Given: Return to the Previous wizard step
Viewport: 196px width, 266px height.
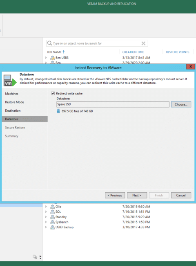Looking at the screenshot, I should [x=115, y=195].
